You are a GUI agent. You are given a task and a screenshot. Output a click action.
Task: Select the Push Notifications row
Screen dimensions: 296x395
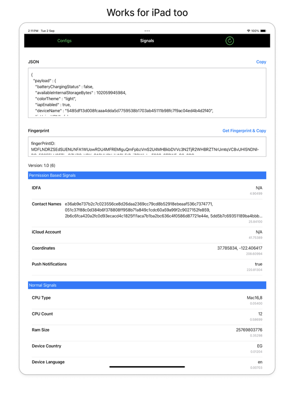pyautogui.click(x=147, y=266)
